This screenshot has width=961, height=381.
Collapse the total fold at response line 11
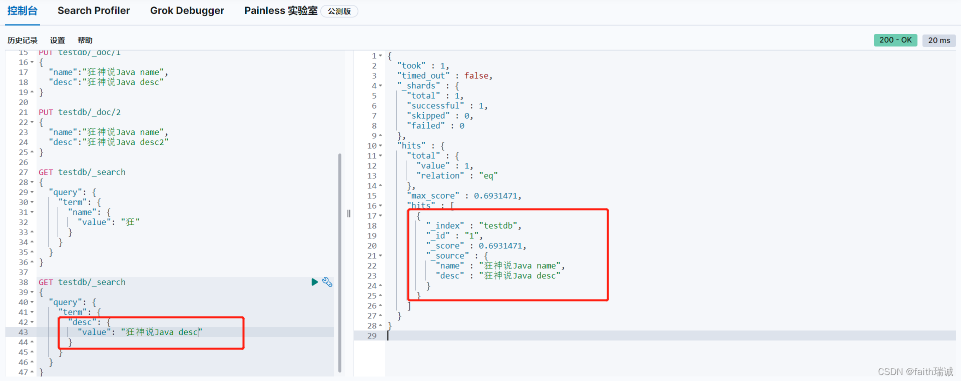pos(380,156)
